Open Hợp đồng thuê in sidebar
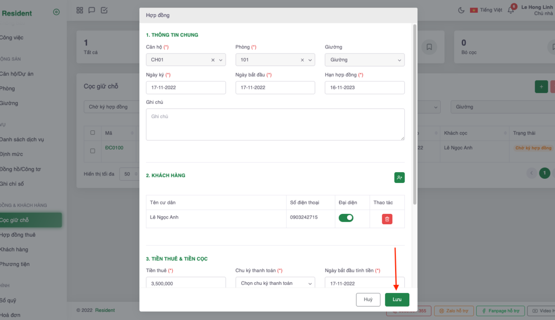 [18, 235]
